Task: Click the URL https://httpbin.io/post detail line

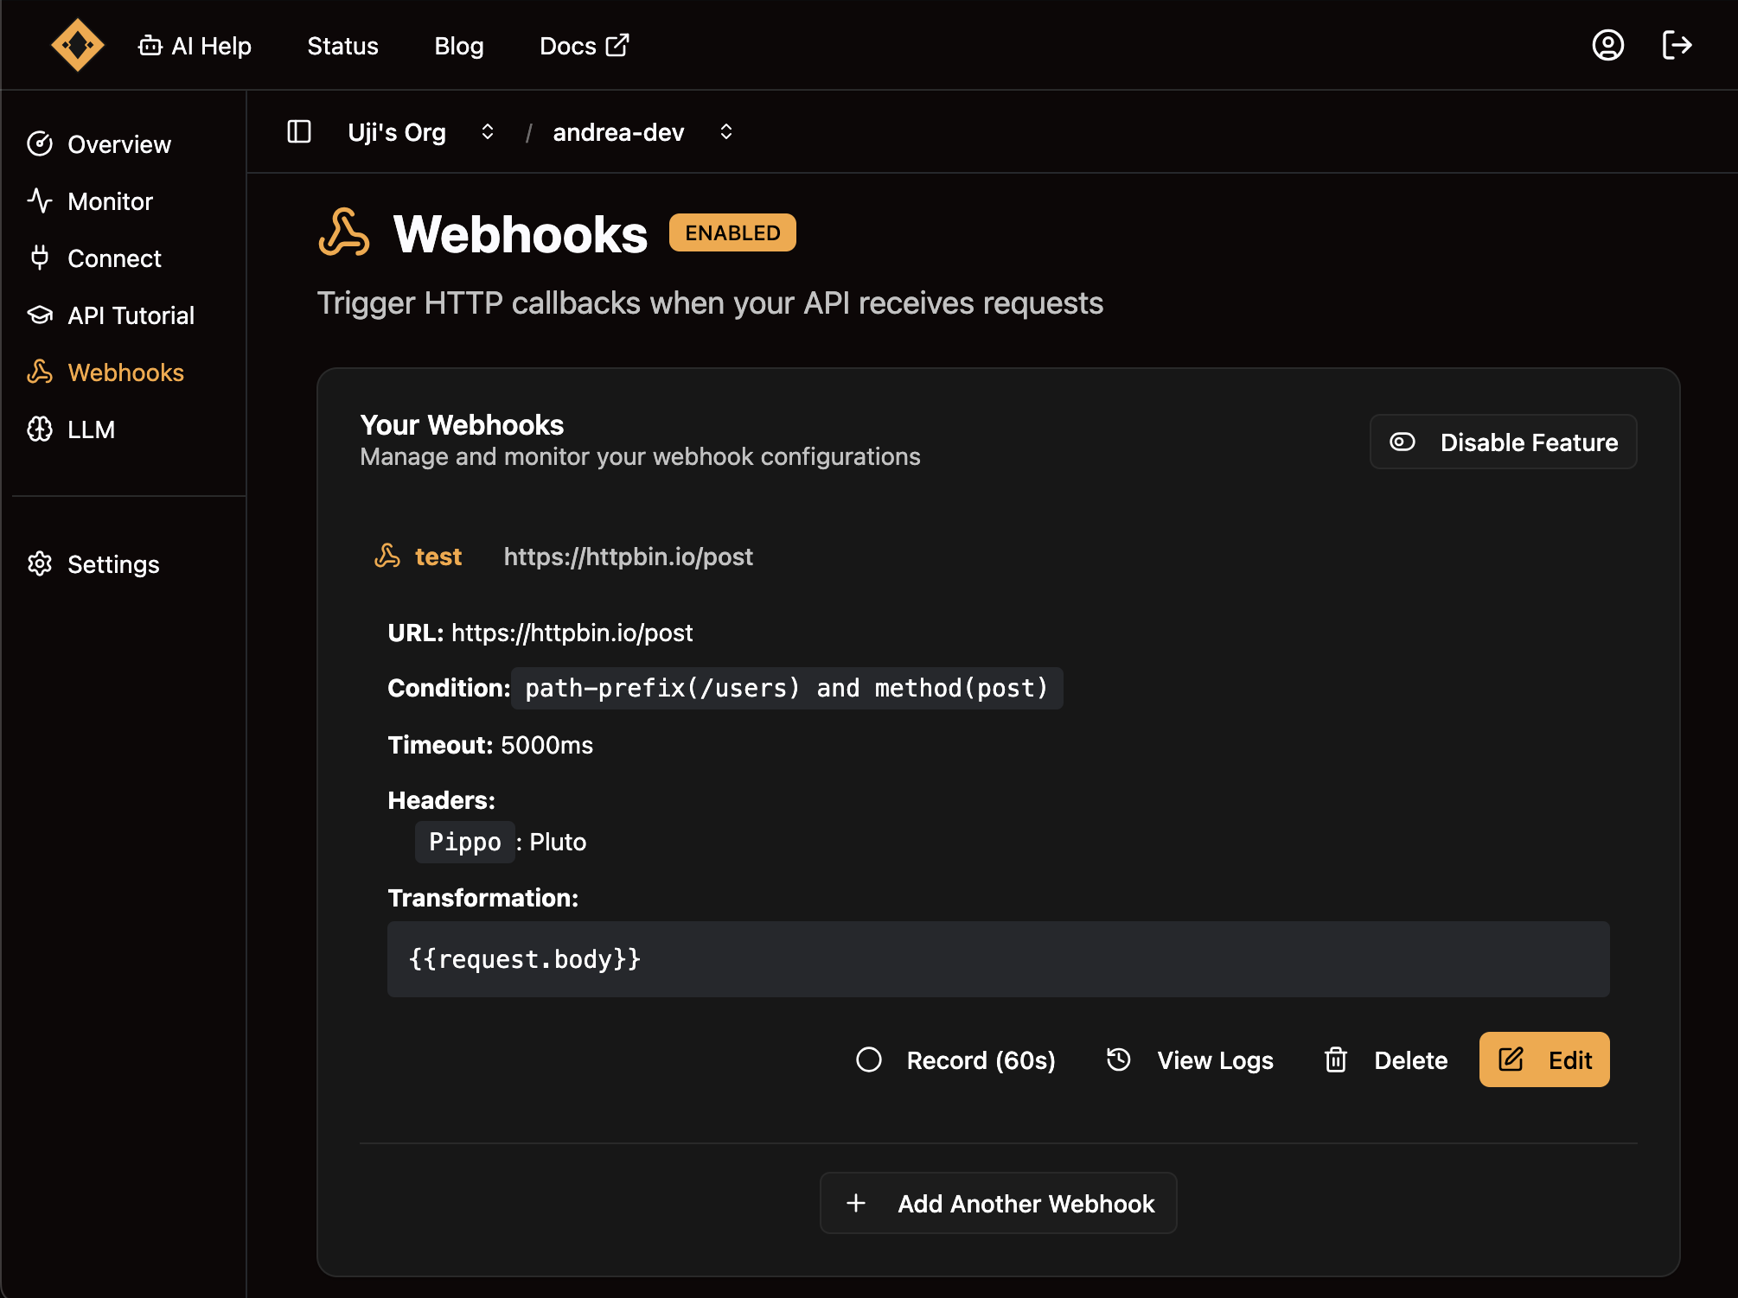Action: pyautogui.click(x=540, y=633)
